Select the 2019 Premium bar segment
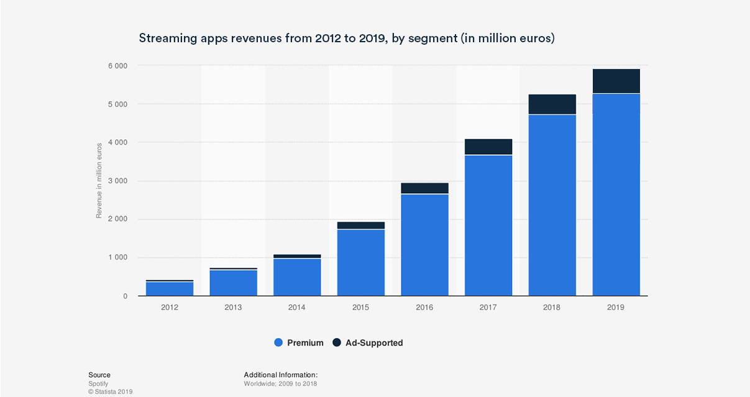 [616, 194]
